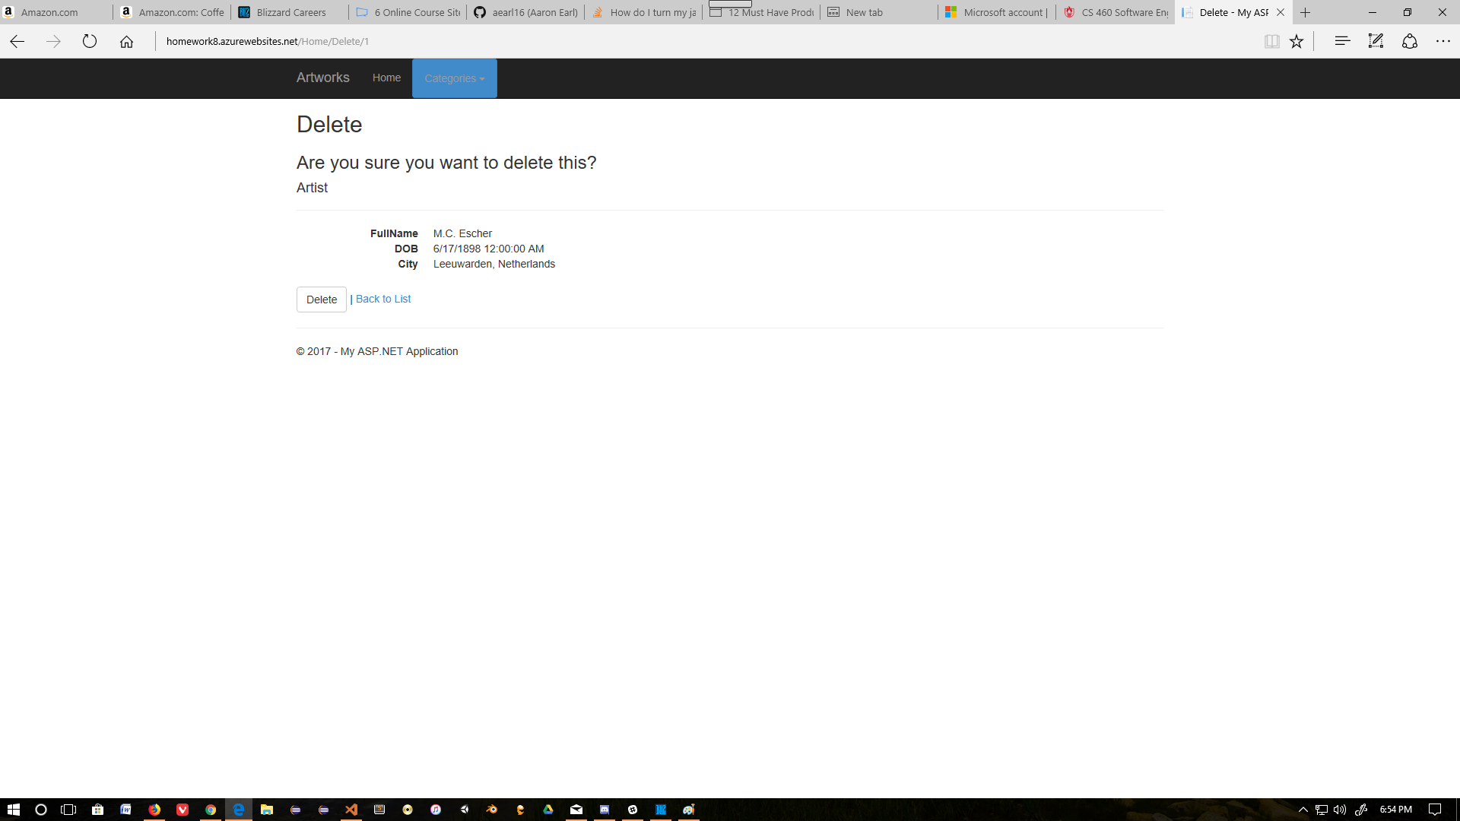Show hidden system tray icons chevron
The height and width of the screenshot is (821, 1460).
[x=1303, y=810]
